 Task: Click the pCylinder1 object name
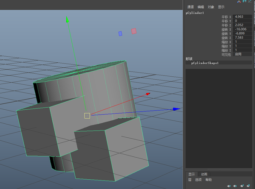(x=195, y=13)
